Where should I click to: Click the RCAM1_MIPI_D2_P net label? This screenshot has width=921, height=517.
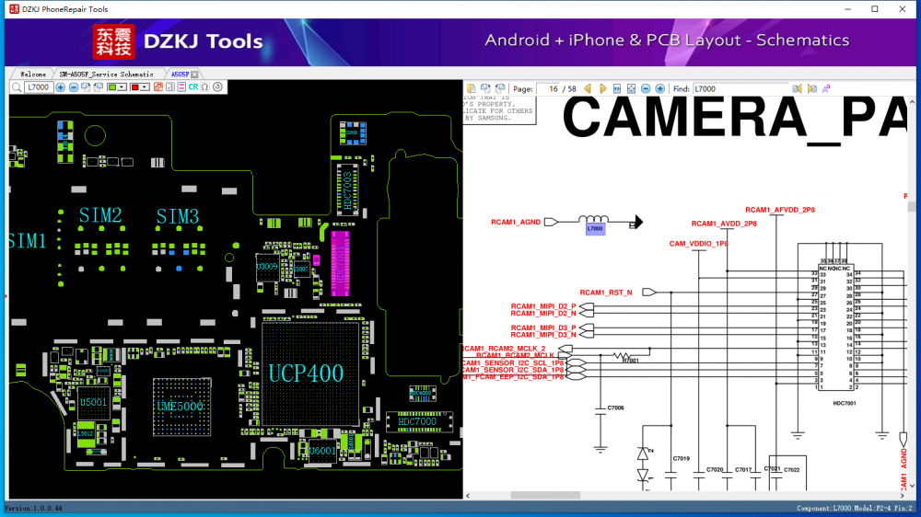(x=543, y=306)
